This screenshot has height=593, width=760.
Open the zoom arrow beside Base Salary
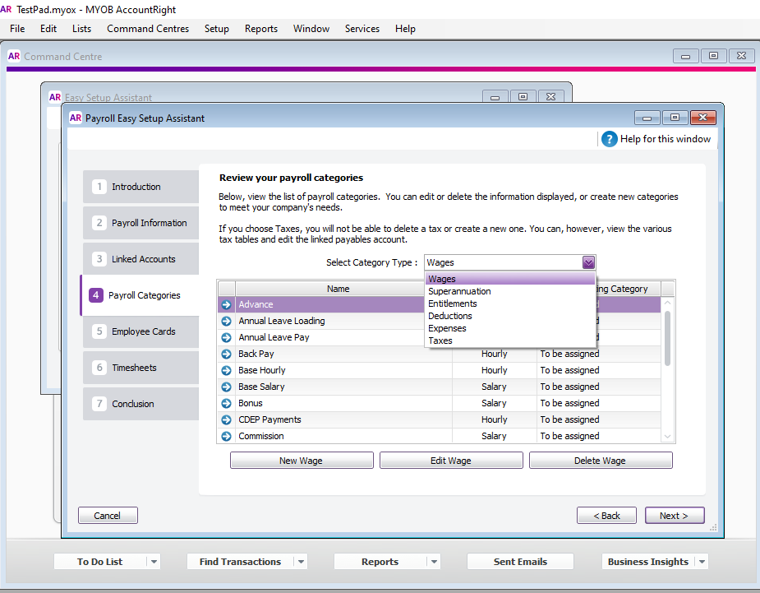[226, 387]
